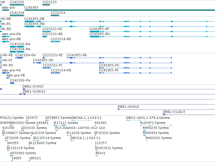Click clone DME1-004I19

tap(128, 107)
